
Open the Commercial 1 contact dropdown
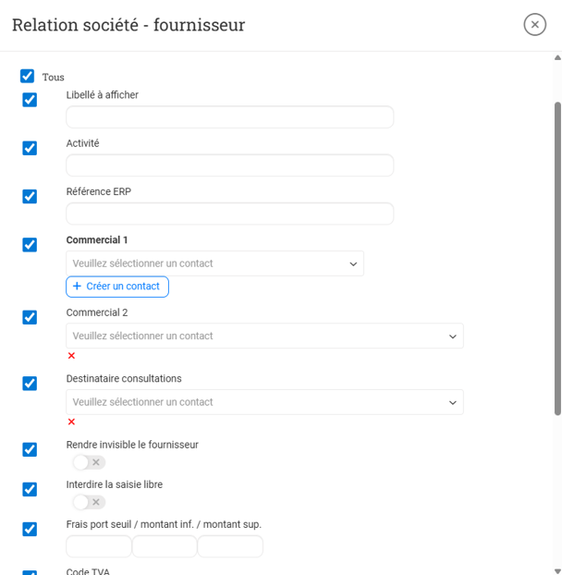click(x=214, y=263)
